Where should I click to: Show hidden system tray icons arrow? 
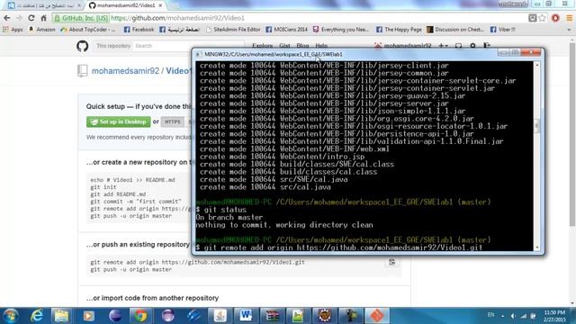[502, 316]
